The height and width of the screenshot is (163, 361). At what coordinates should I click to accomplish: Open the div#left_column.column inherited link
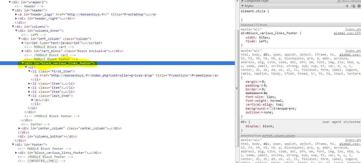pos(279,136)
